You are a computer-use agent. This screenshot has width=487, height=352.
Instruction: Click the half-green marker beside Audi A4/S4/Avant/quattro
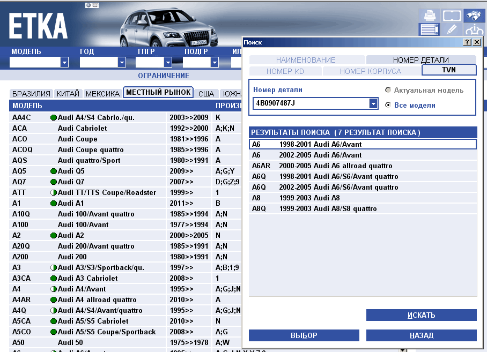click(54, 310)
